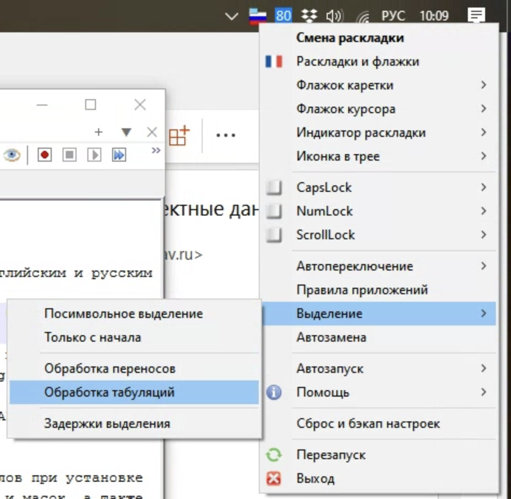
Task: Click the Russian flag tray icon
Action: 257,16
